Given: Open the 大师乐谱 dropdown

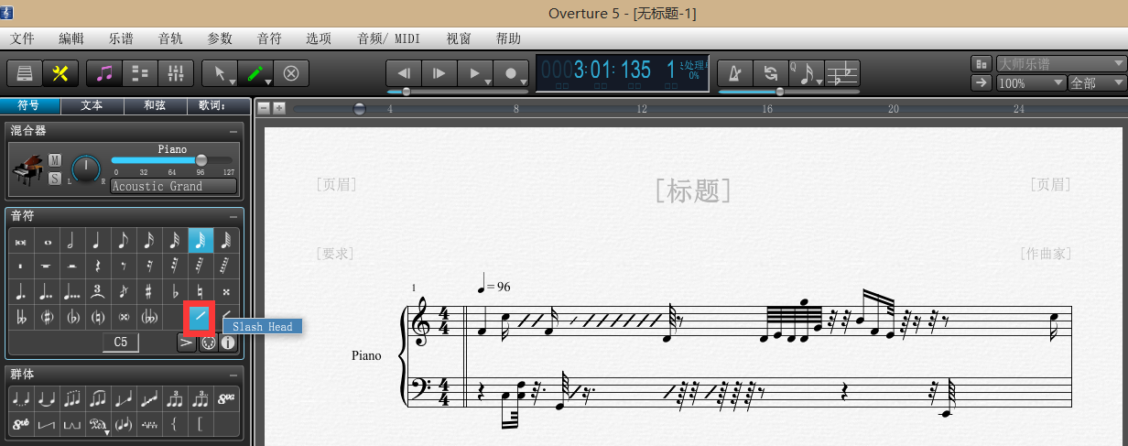Looking at the screenshot, I should tap(1060, 64).
